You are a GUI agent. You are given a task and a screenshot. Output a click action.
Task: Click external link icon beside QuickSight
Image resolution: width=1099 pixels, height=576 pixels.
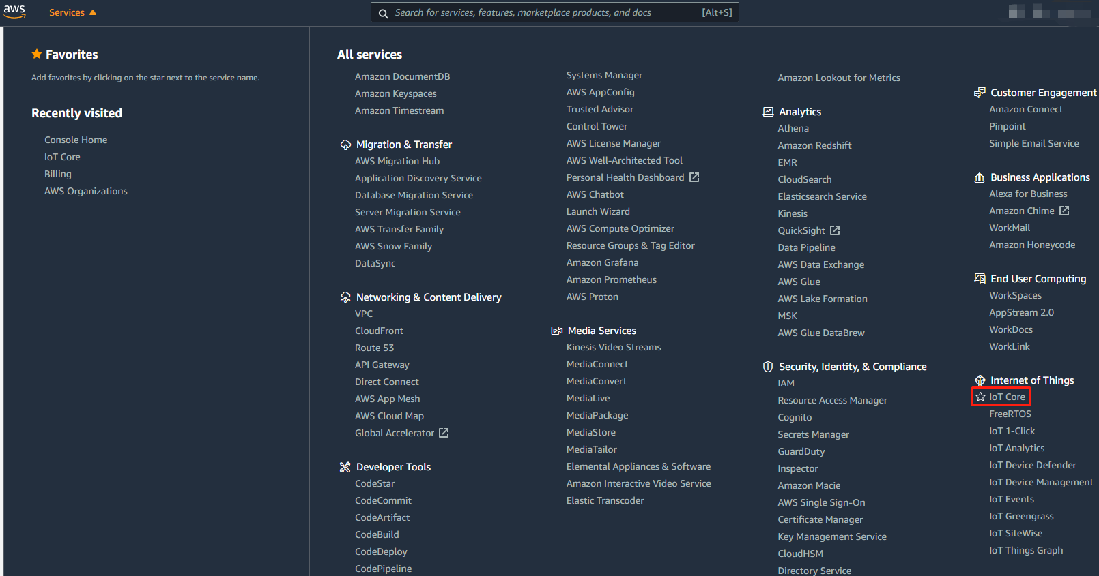[835, 230]
